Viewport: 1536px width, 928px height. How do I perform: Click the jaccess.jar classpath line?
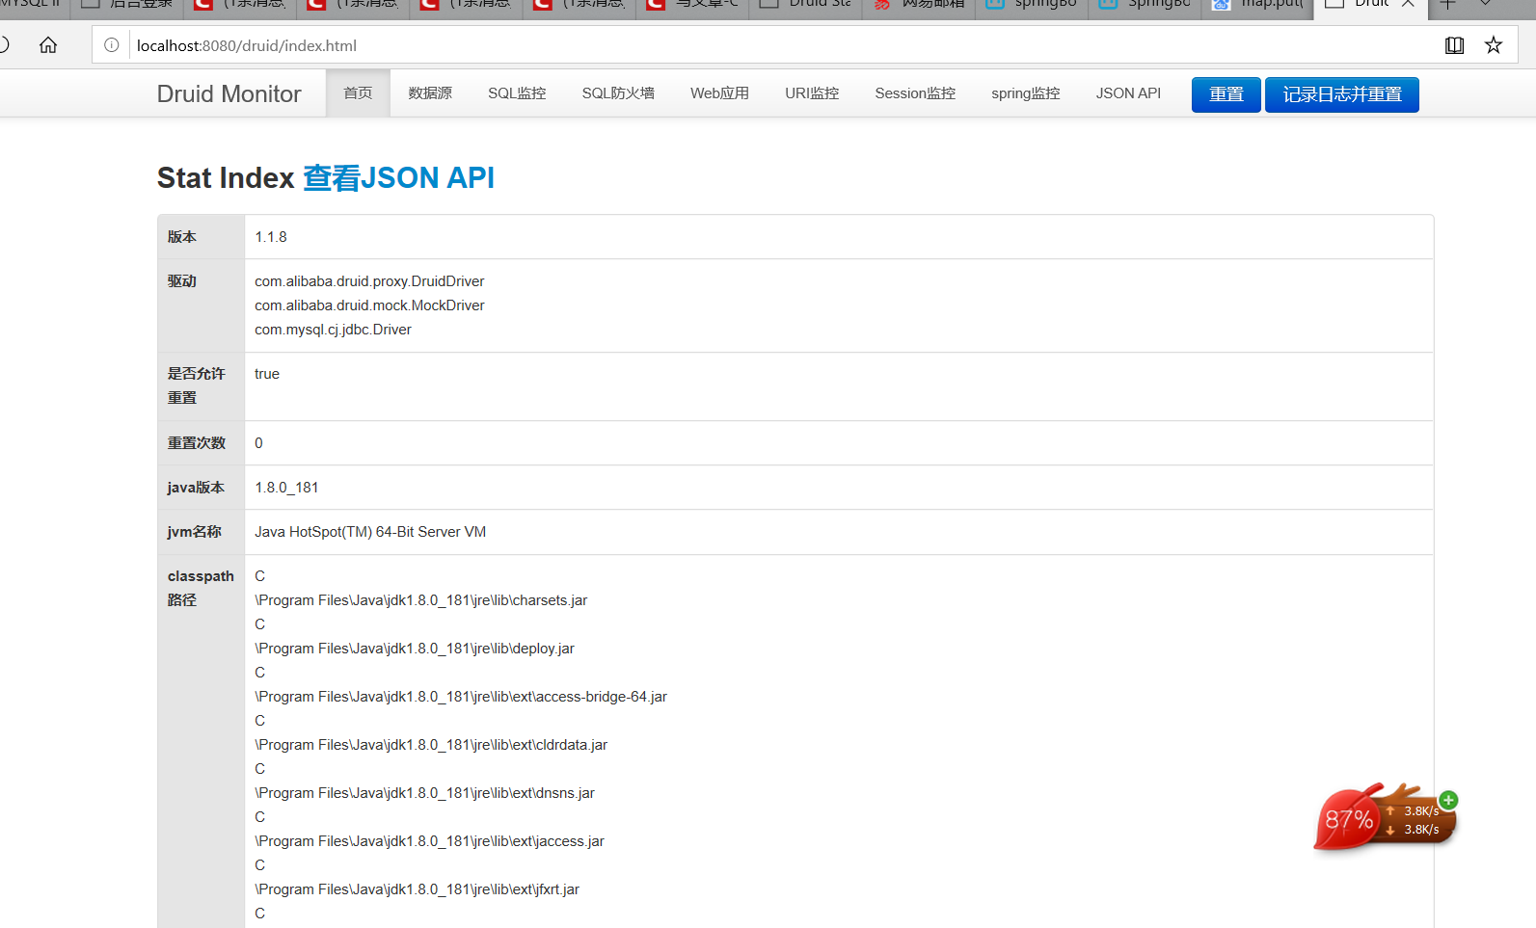(x=430, y=841)
